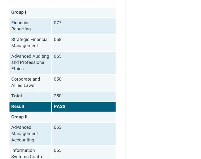Click the PASS result cell

point(84,107)
